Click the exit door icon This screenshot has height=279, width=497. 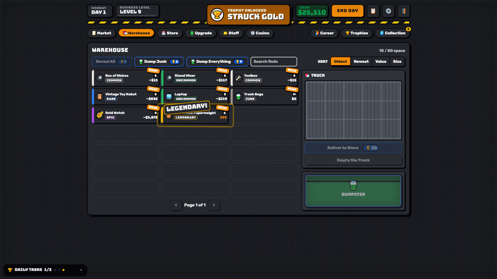click(404, 11)
